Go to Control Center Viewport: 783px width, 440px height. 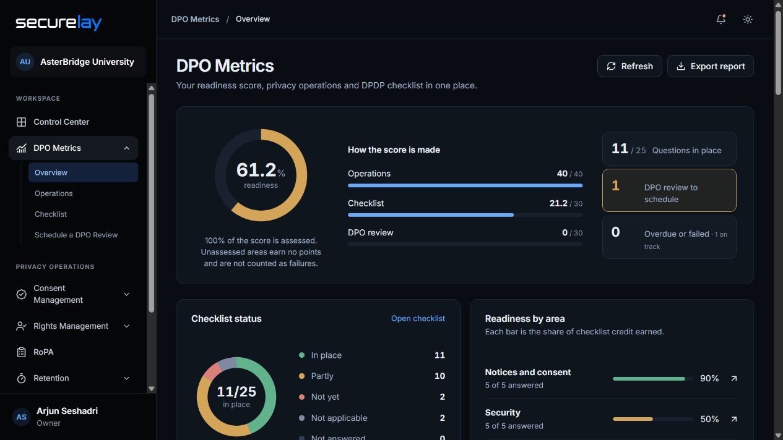[x=73, y=122]
